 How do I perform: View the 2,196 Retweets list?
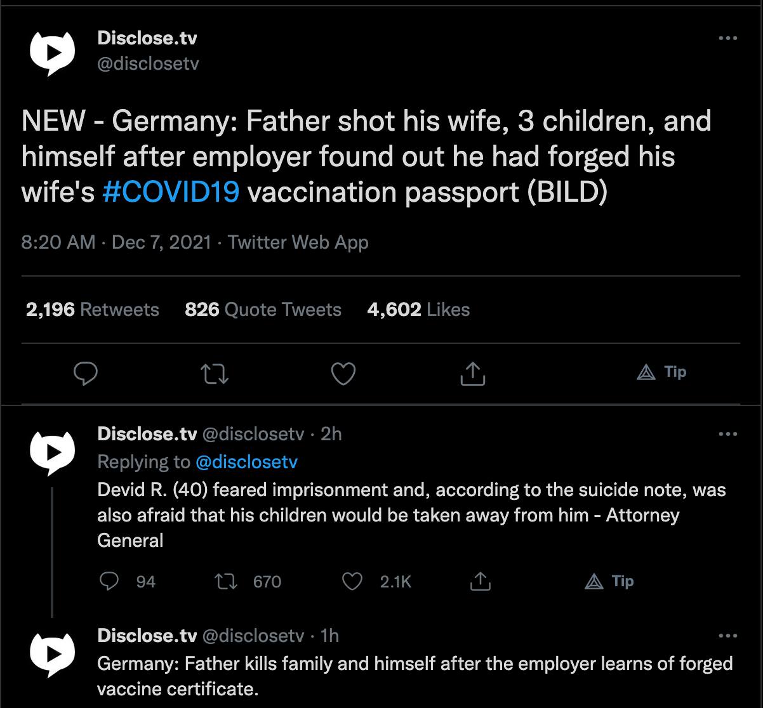pos(93,310)
